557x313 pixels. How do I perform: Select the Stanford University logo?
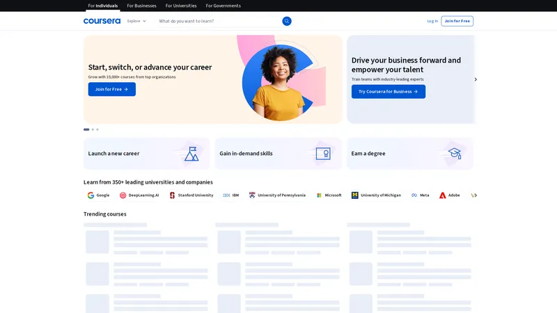point(191,195)
